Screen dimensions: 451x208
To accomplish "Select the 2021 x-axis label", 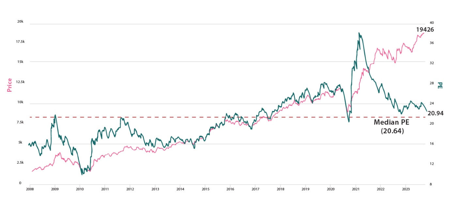I will (x=356, y=189).
